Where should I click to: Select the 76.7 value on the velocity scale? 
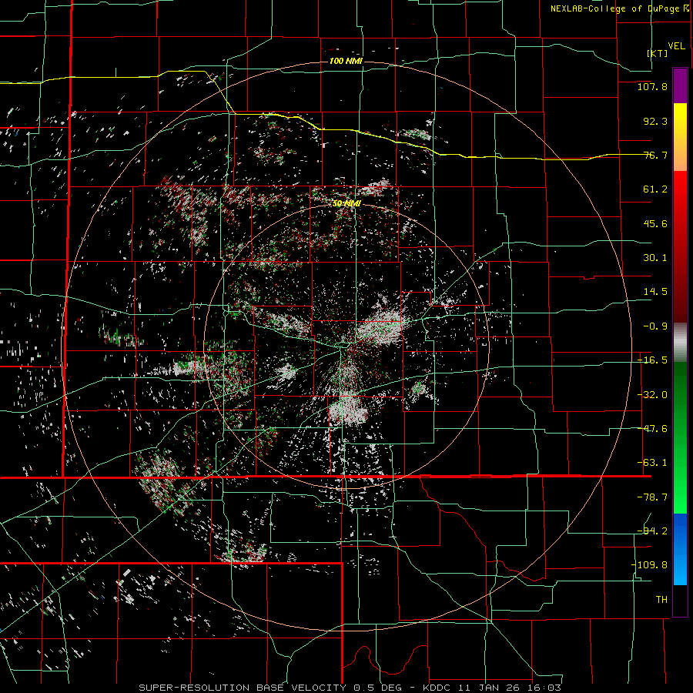point(655,155)
